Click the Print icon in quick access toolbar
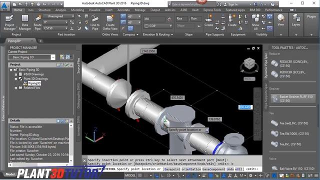This screenshot has width=320, height=180. (38, 4)
